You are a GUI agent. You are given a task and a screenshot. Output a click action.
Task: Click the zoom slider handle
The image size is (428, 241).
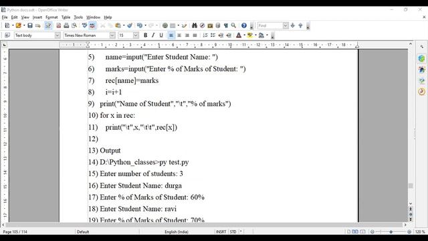(x=391, y=232)
